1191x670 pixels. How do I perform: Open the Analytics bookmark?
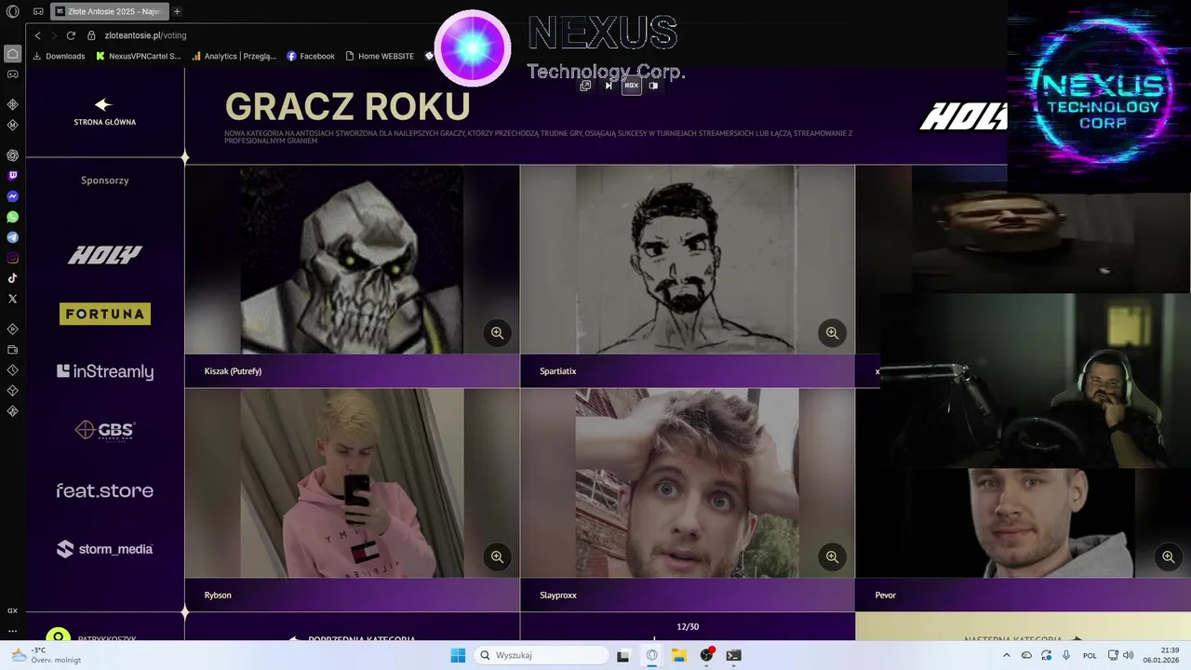234,56
